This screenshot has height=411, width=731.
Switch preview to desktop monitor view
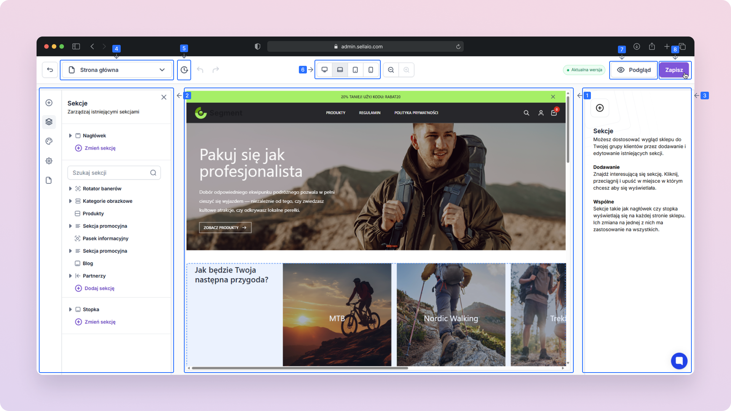click(325, 70)
